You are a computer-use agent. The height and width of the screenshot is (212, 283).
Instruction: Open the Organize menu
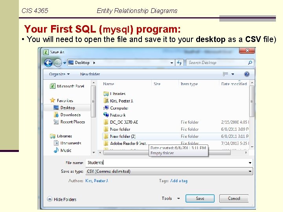point(59,74)
